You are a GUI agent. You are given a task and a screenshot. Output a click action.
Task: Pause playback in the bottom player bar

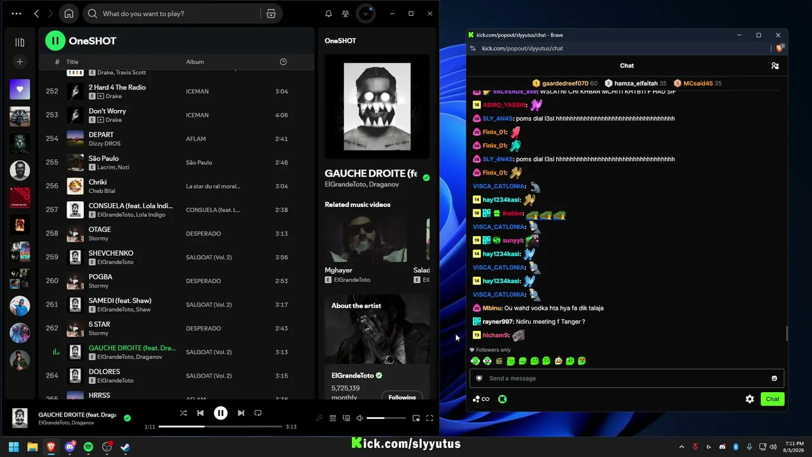pyautogui.click(x=221, y=413)
